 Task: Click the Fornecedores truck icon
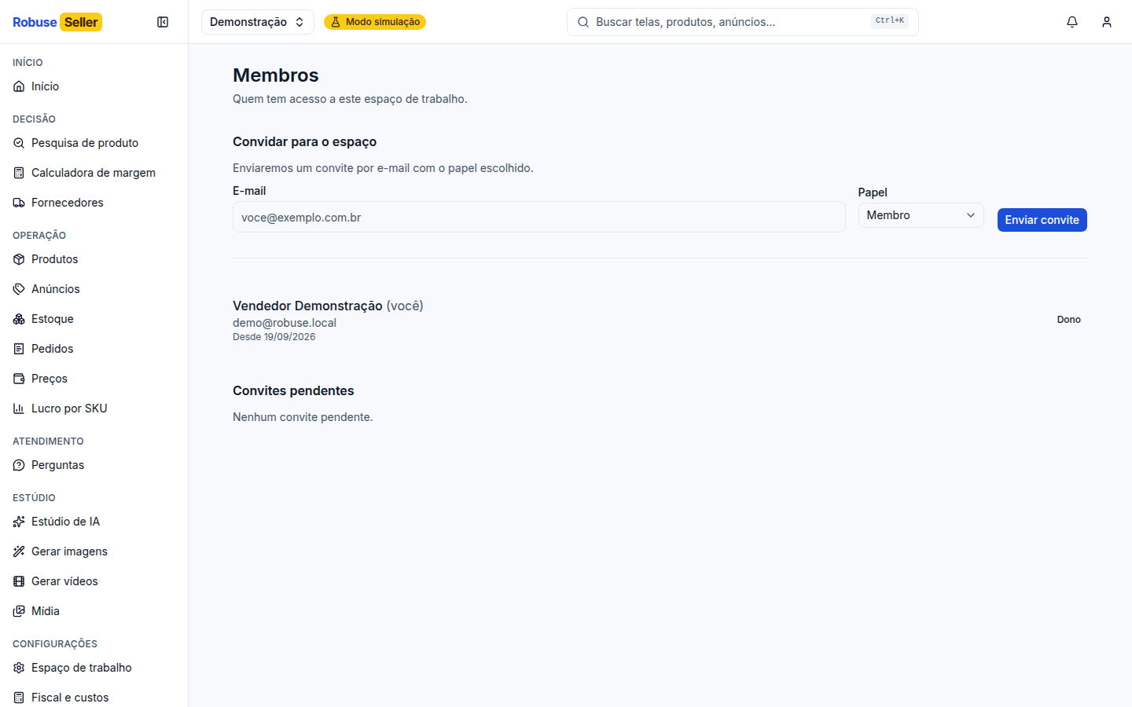pos(19,203)
